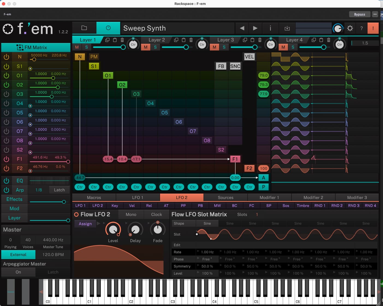The height and width of the screenshot is (306, 383).
Task: Select Timbre modulation source tab
Action: coord(303,206)
